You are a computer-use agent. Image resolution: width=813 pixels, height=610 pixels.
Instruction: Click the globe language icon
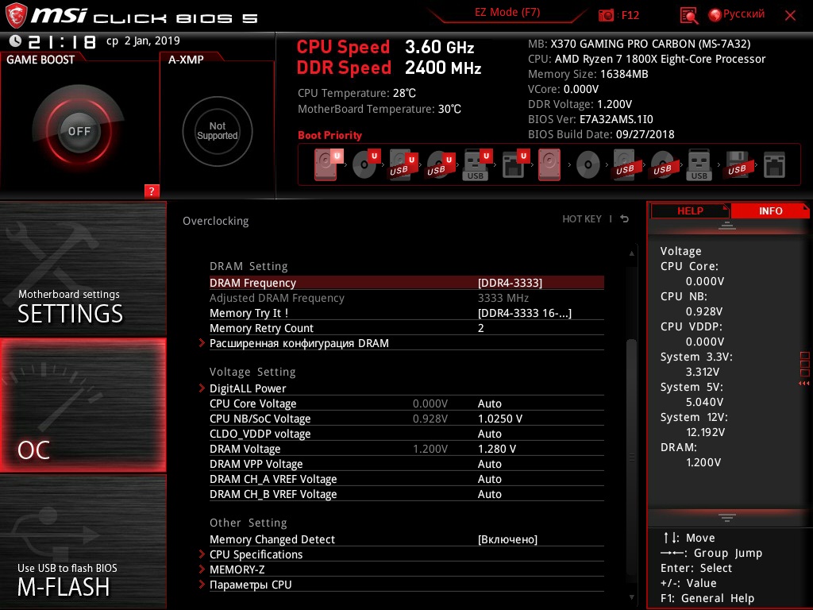click(x=715, y=15)
